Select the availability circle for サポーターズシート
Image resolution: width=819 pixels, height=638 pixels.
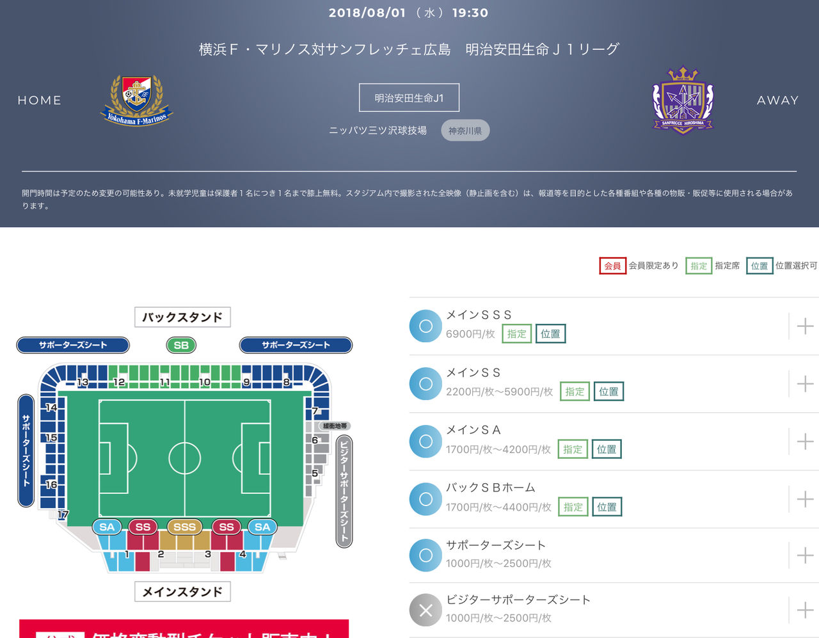[x=425, y=555]
